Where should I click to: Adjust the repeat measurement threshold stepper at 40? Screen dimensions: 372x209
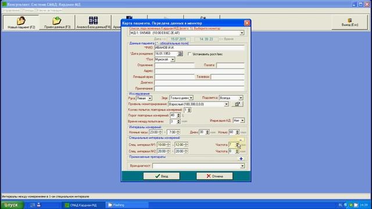(x=178, y=116)
